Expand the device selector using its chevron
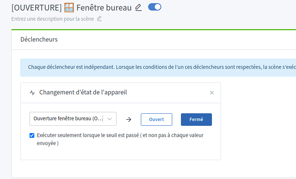 coord(110,118)
